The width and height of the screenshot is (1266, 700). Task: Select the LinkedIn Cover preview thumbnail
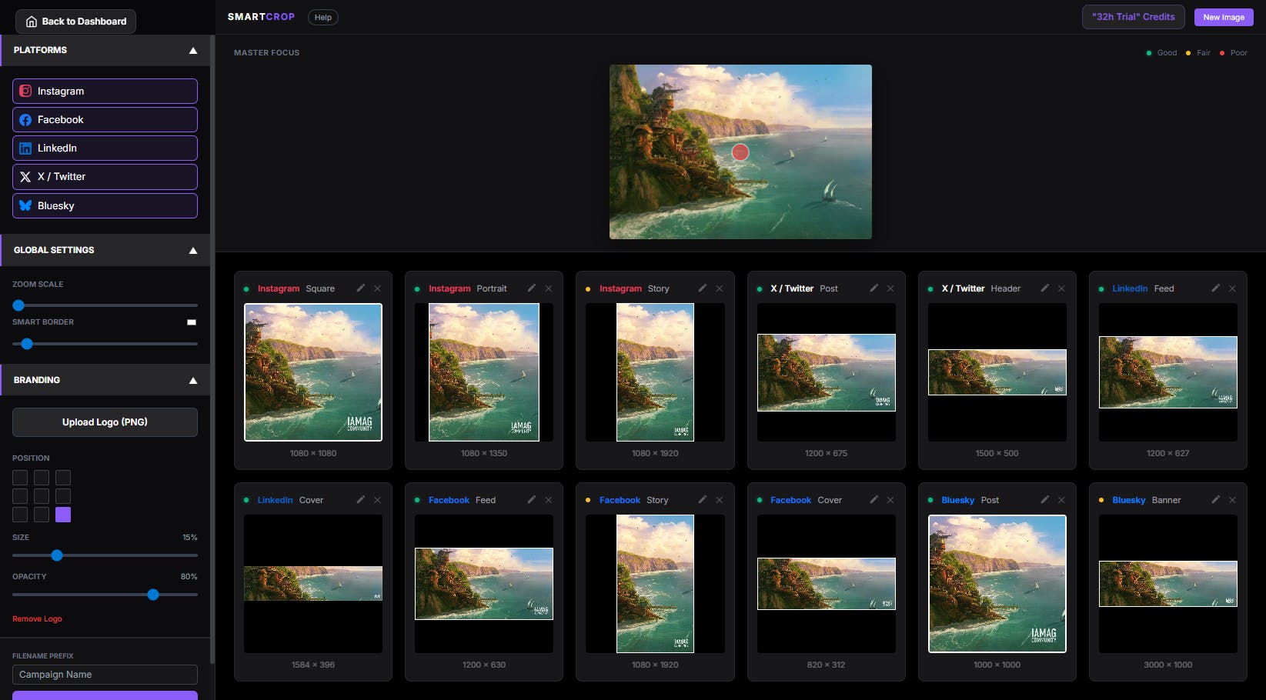tap(313, 584)
